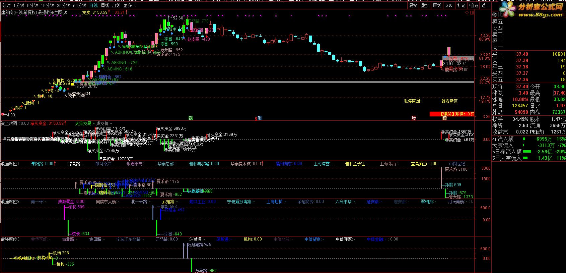Image resolution: width=566 pixels, height=273 pixels.
Task: Open the 画线 drawing tools
Action: pyautogui.click(x=437, y=5)
